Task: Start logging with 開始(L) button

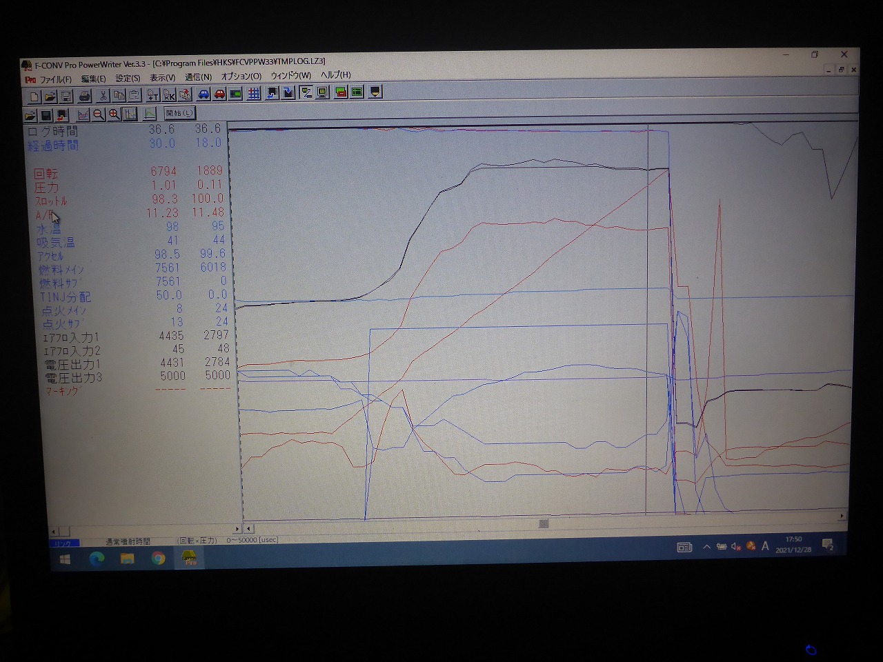Action: tap(180, 113)
